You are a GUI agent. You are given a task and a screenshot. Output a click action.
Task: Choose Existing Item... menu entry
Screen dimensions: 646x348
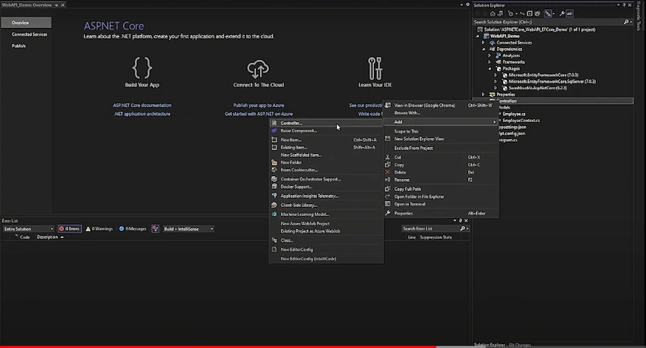[x=326, y=148]
